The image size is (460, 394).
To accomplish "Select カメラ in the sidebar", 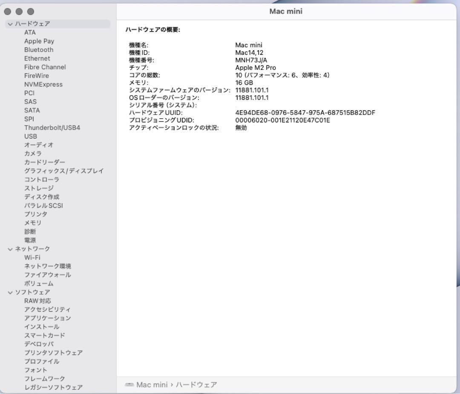I will pos(33,154).
